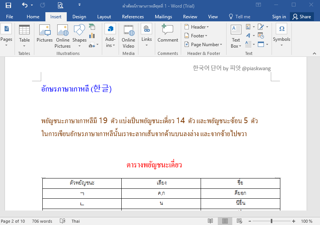
Task: Click the 'เสียง' table header cell
Action: (161, 183)
